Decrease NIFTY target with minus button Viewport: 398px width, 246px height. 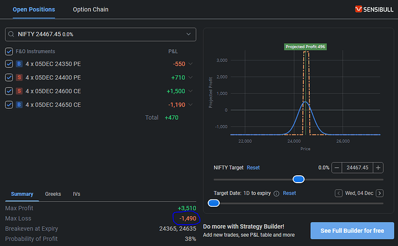click(337, 168)
